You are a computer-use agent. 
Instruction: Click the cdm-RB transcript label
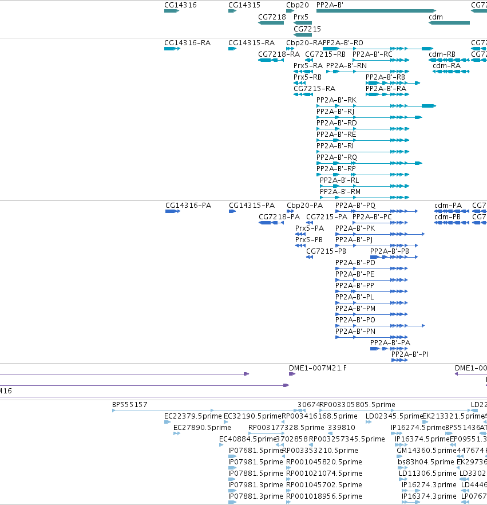pyautogui.click(x=442, y=54)
